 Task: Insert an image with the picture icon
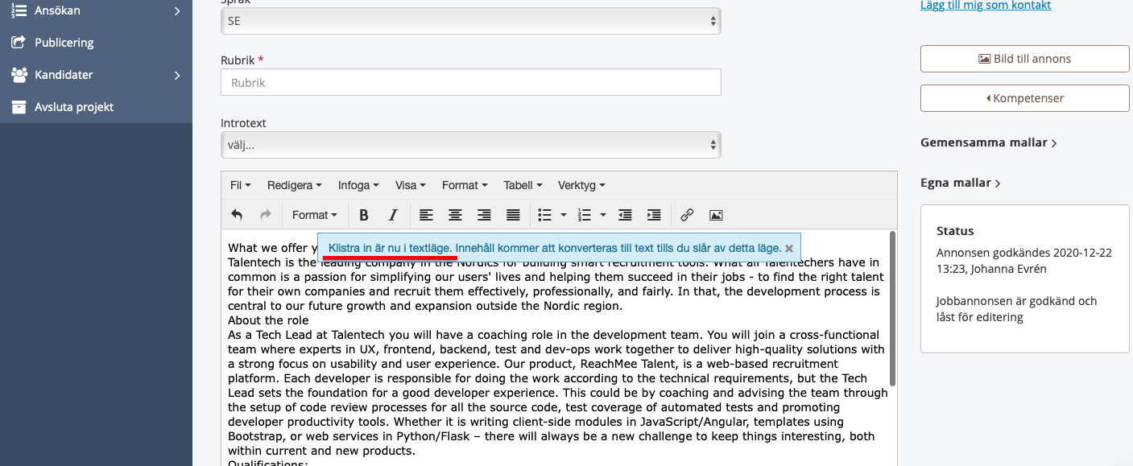coord(716,215)
